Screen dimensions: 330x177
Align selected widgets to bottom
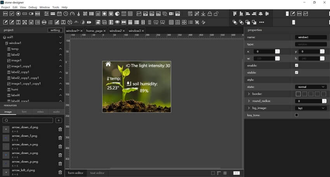point(241,14)
